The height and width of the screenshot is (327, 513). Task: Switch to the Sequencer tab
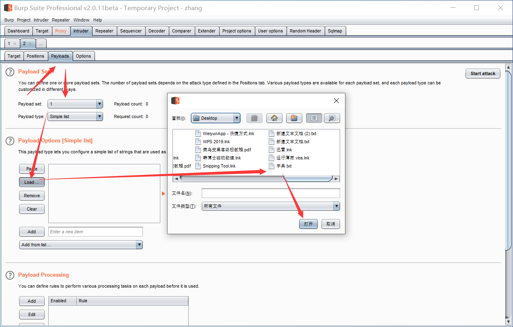click(x=131, y=31)
